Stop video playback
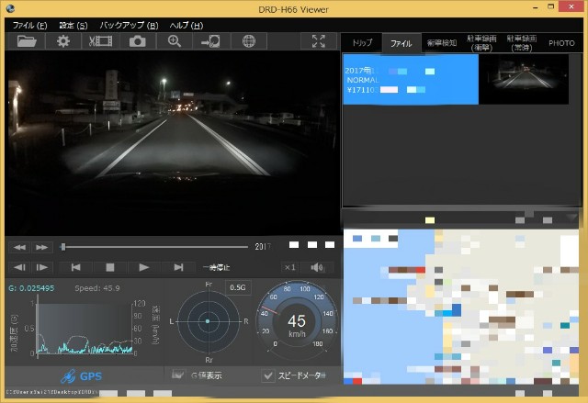This screenshot has height=403, width=588. point(110,267)
